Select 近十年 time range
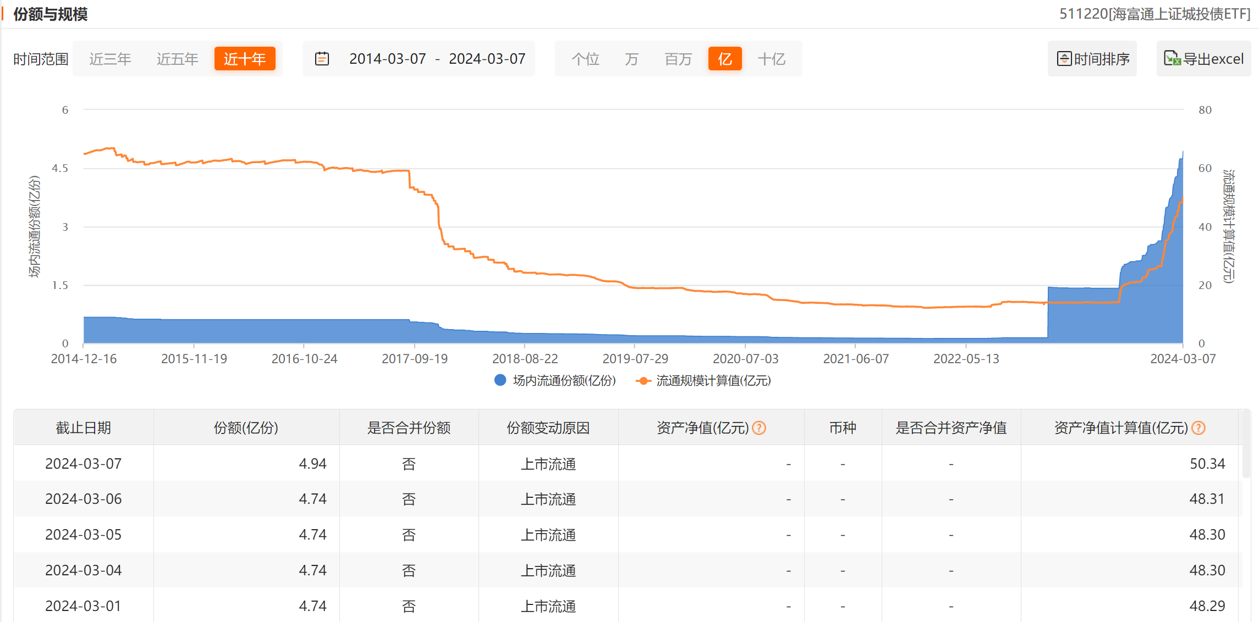This screenshot has width=1259, height=622. click(245, 59)
